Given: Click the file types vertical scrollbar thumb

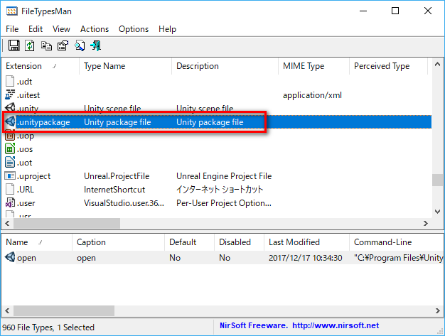Looking at the screenshot, I should [x=438, y=180].
